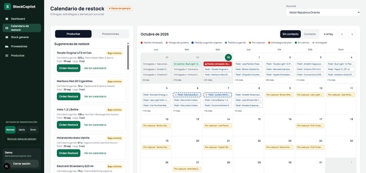Open Pedir: Jumbo Hot D event on October 7
366x173 pixels.
(x=218, y=95)
